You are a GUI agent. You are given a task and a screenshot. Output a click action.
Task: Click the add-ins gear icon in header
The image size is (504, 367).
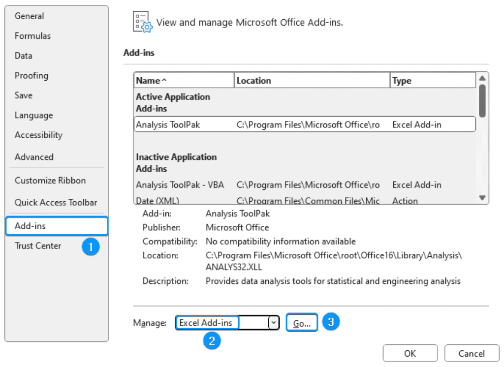(x=143, y=22)
